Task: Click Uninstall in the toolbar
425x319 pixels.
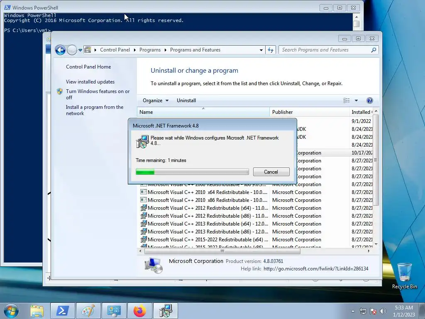Action: (186, 101)
